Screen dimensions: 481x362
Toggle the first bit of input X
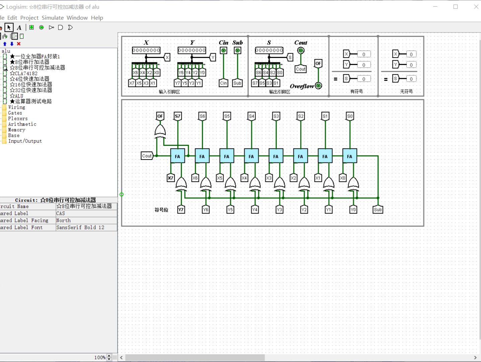[x=134, y=51]
